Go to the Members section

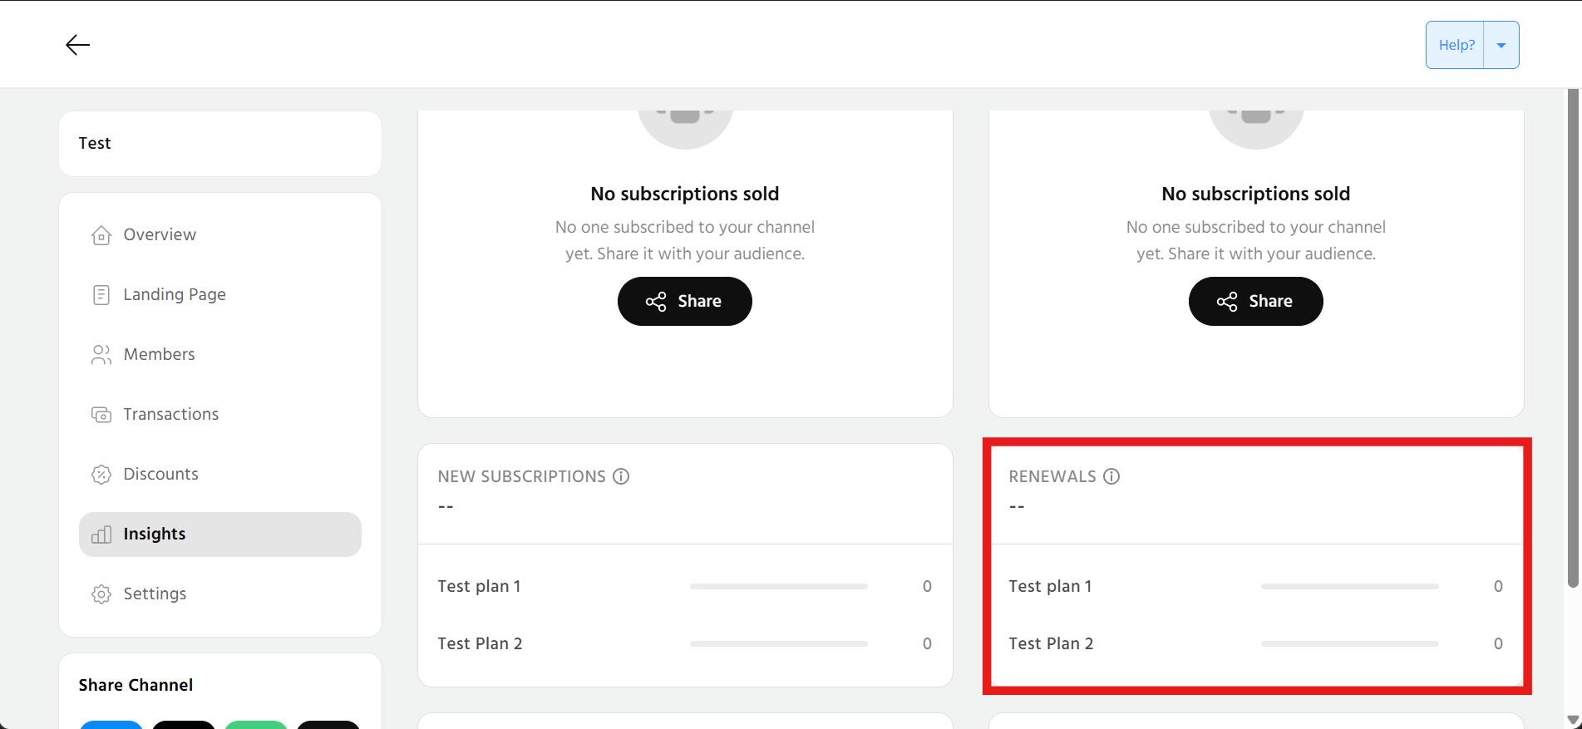[x=159, y=355]
